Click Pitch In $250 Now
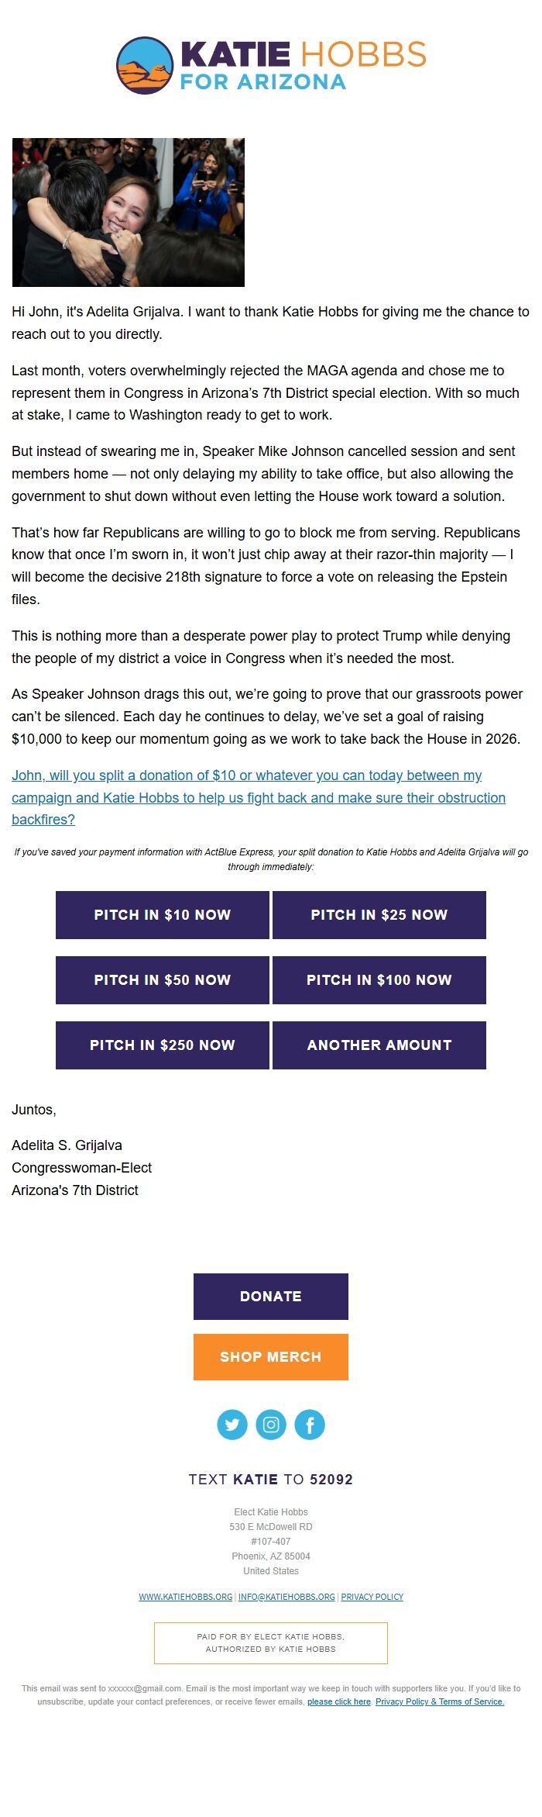The width and height of the screenshot is (542, 1817). click(x=163, y=1045)
